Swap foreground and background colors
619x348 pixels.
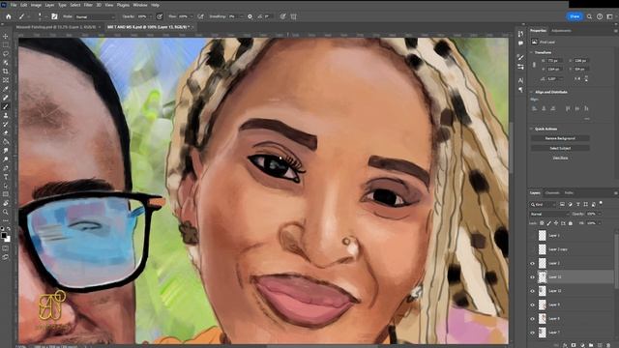pos(9,228)
